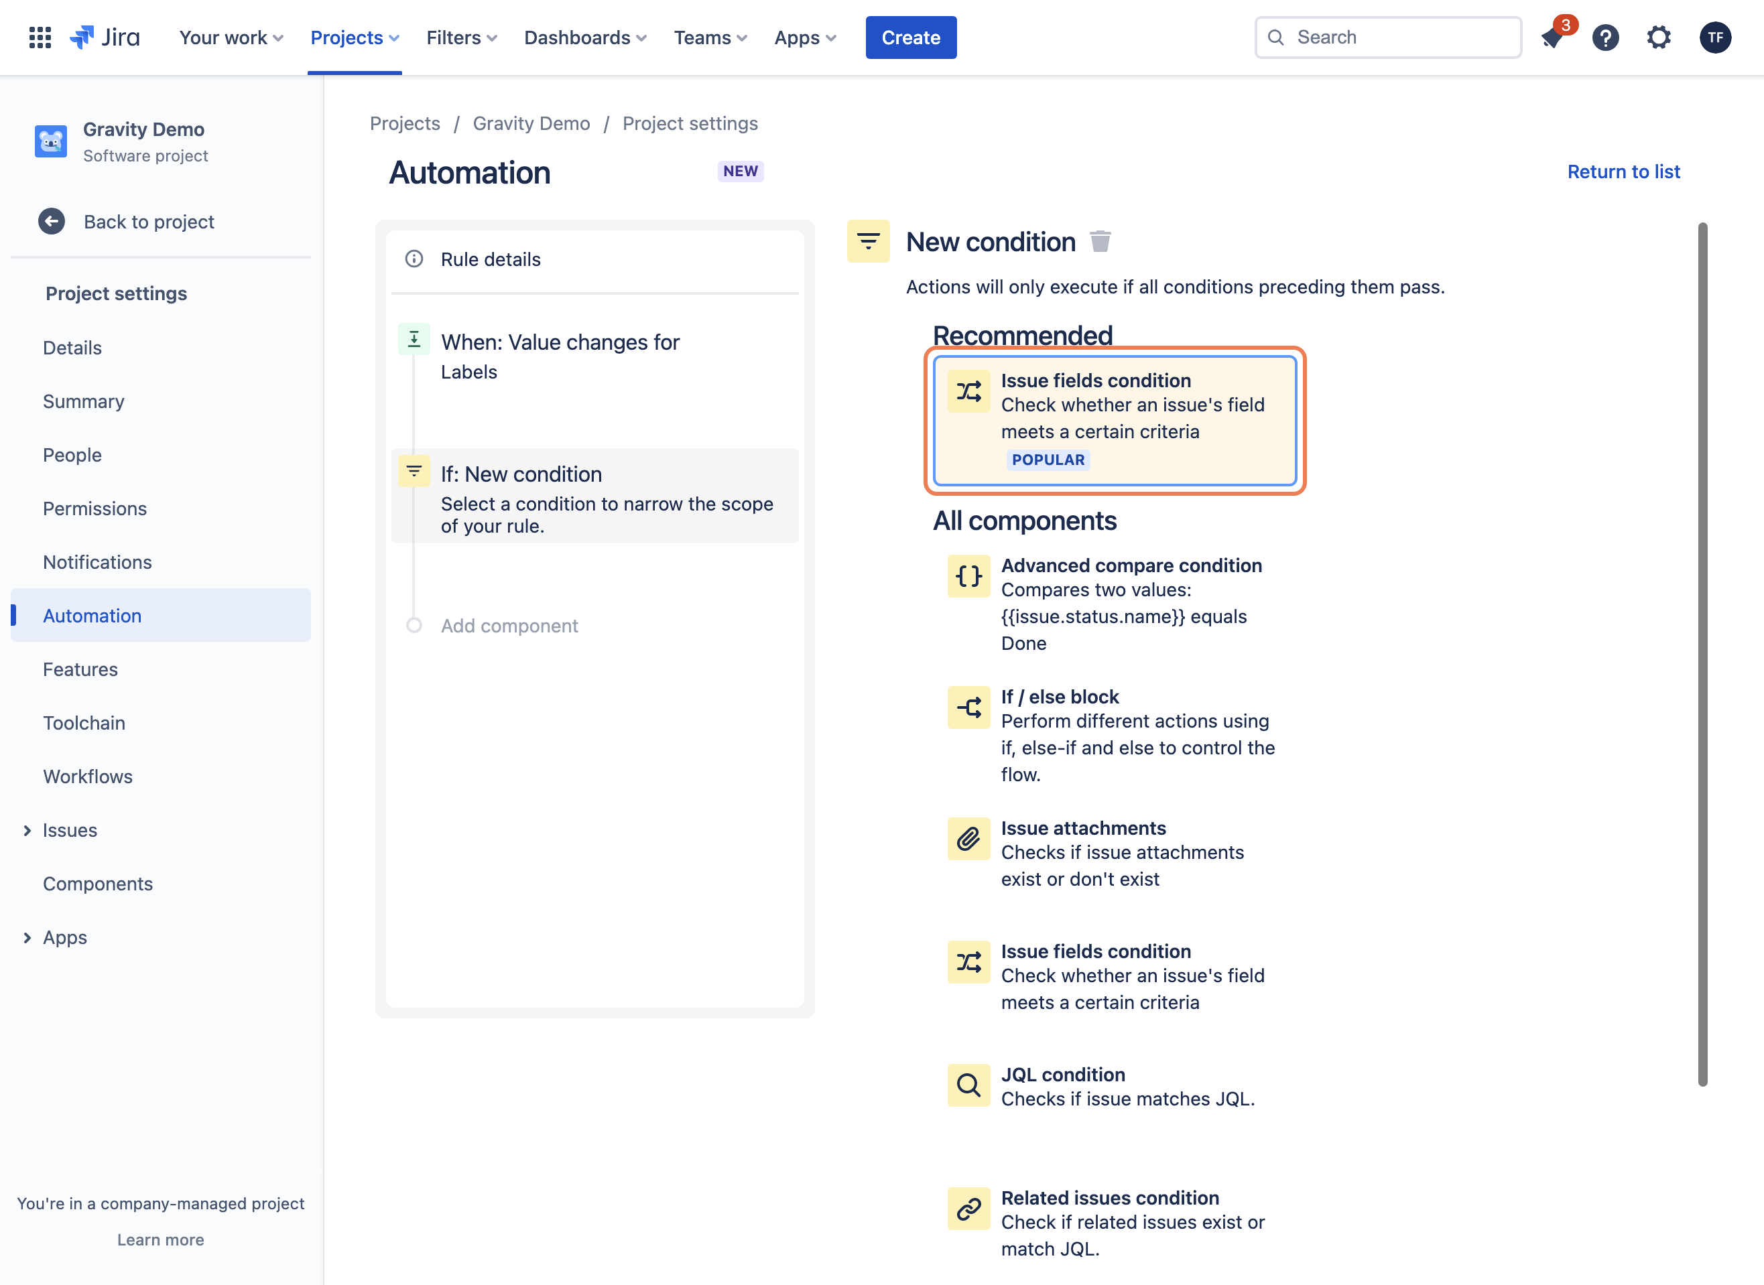Expand the Your work dropdown
The height and width of the screenshot is (1285, 1764).
click(231, 38)
